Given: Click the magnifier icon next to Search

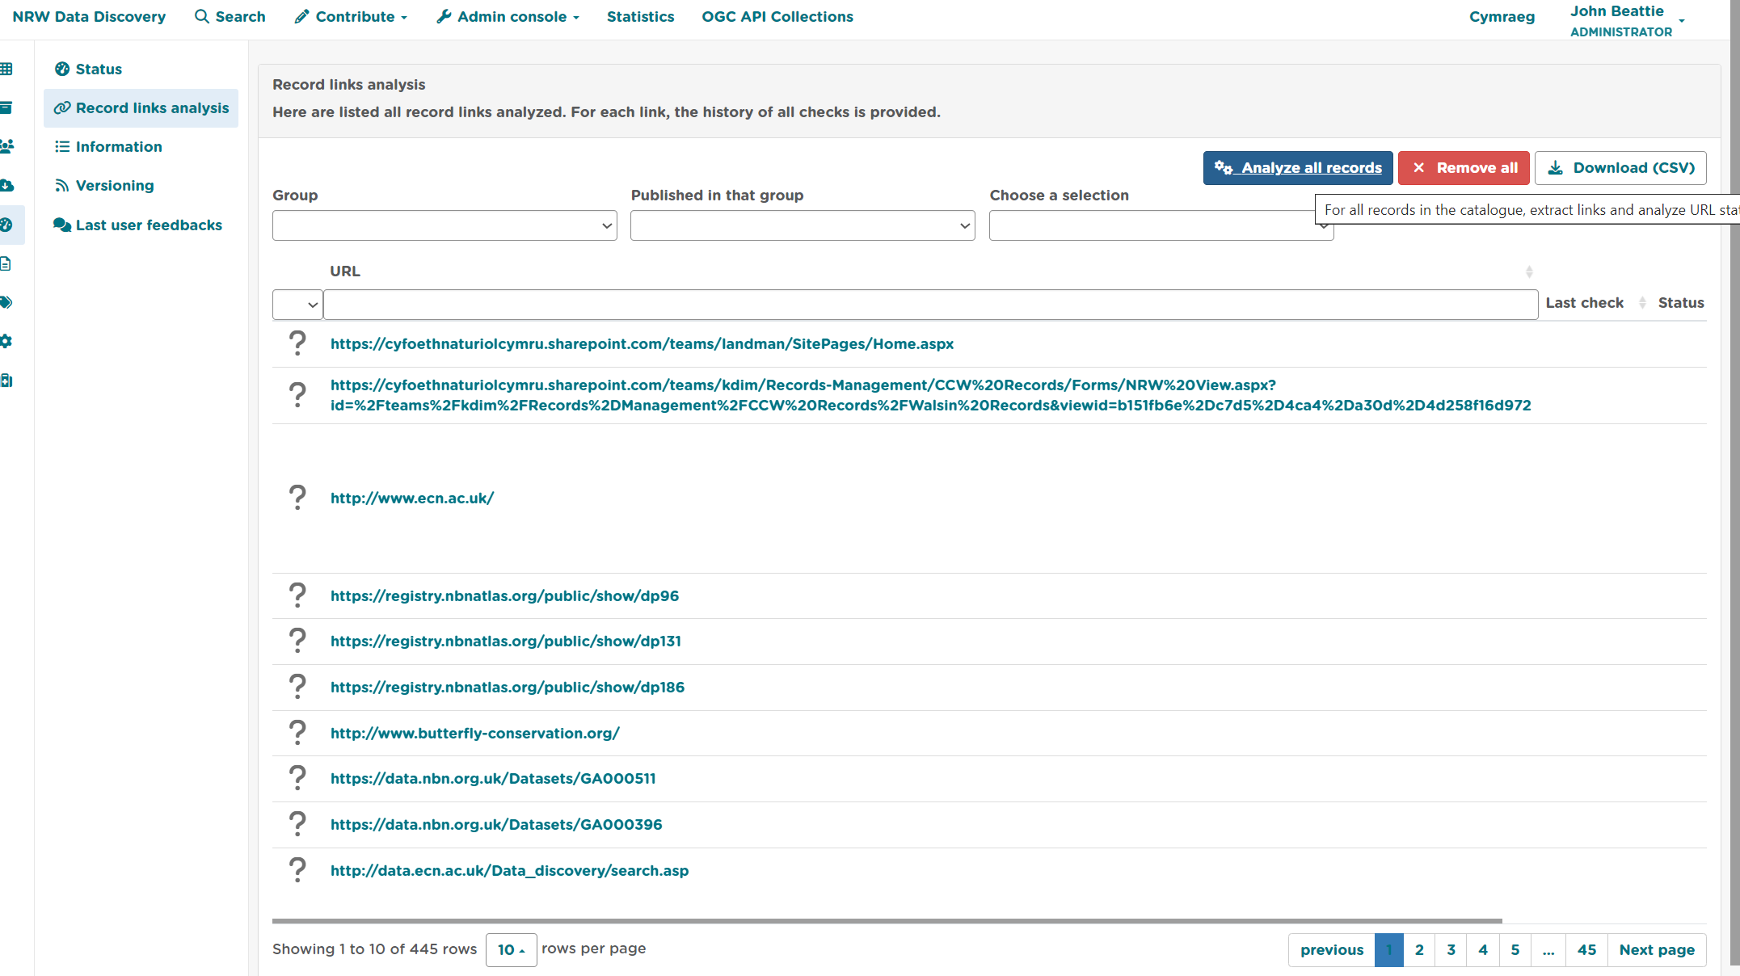Looking at the screenshot, I should (202, 16).
